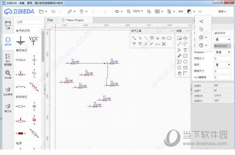Click the eye view icon in the toolbar

coord(117,12)
